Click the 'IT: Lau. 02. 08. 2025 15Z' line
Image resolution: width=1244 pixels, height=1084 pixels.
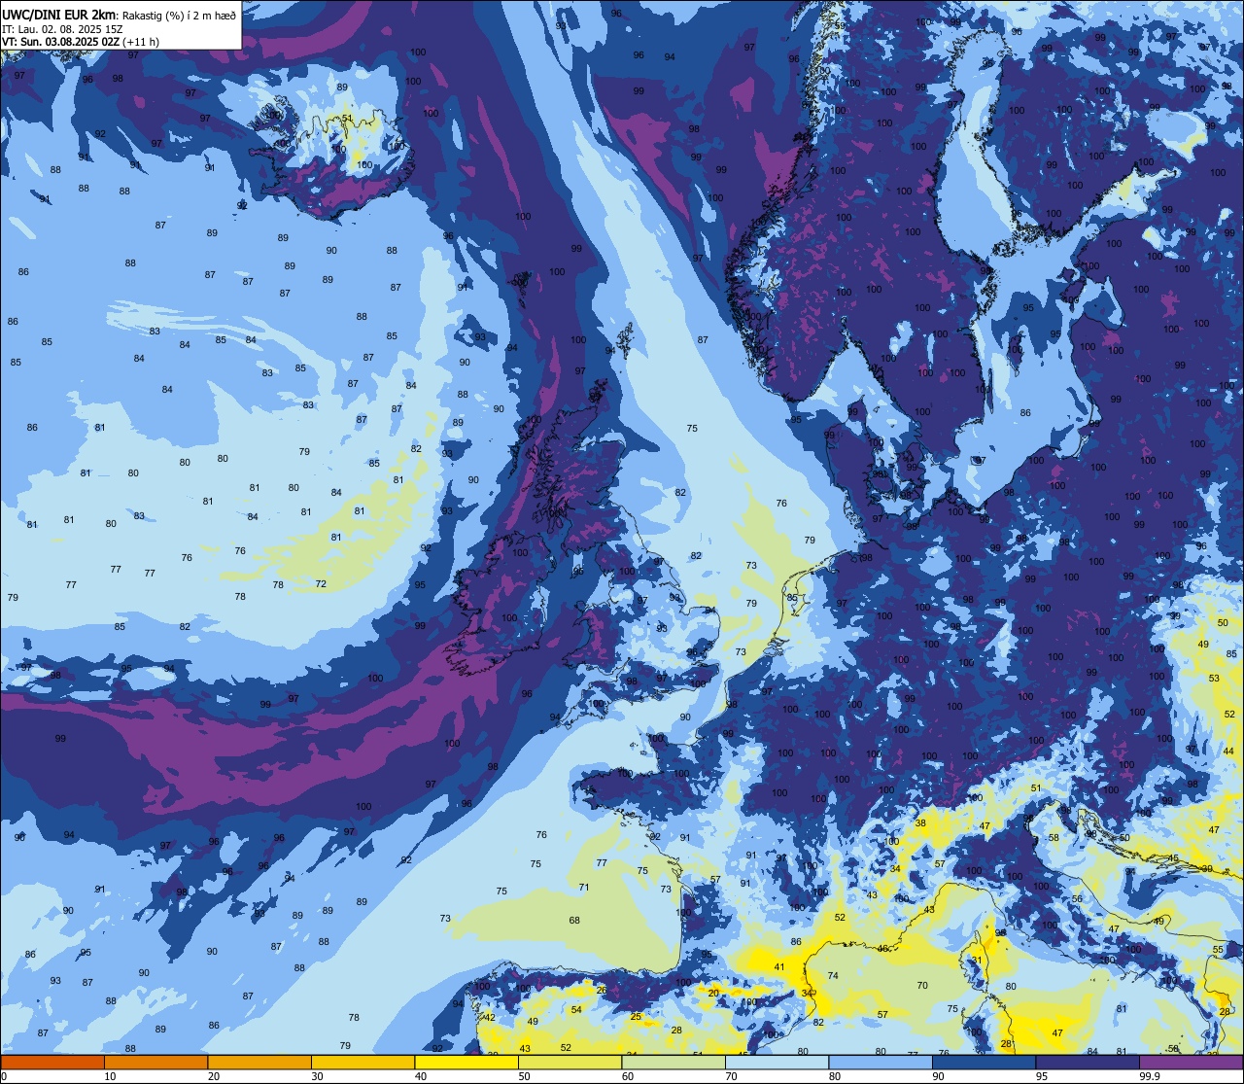click(x=62, y=29)
